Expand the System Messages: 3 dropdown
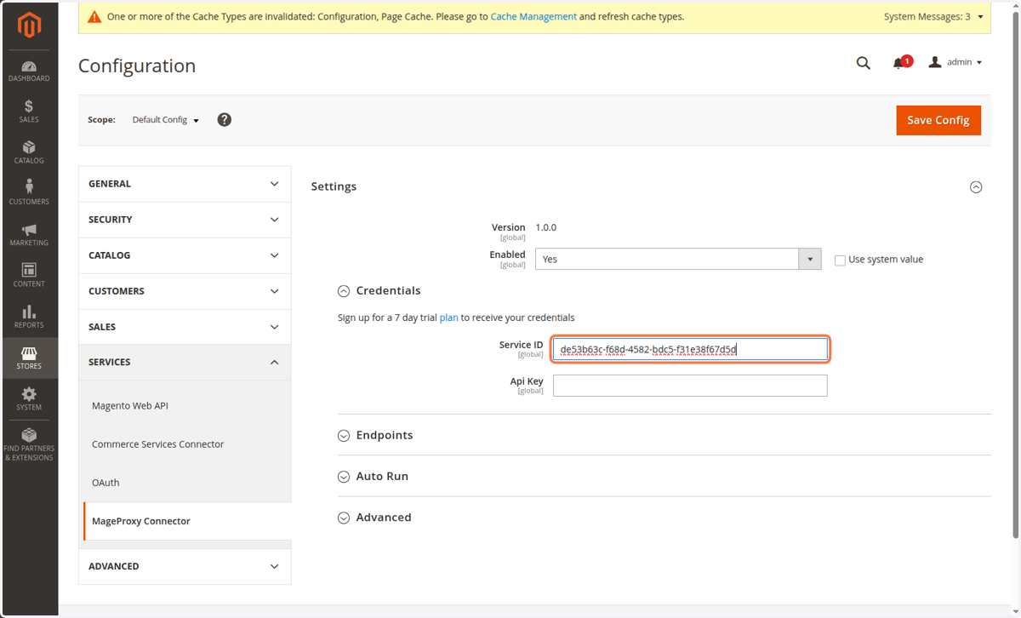 [933, 17]
